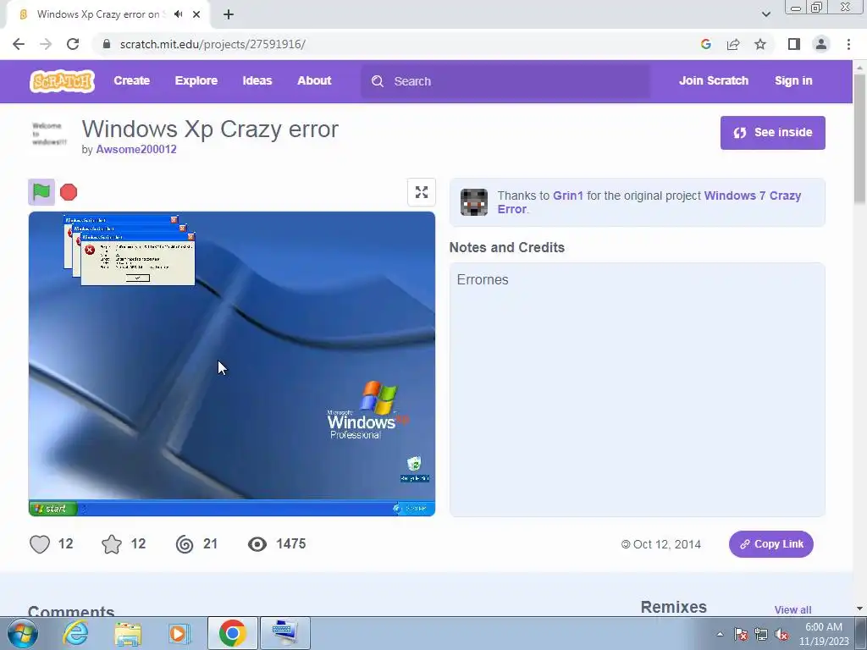Screen dimensions: 867x650
Task: Click the Chrome taskbar icon
Action: point(232,633)
